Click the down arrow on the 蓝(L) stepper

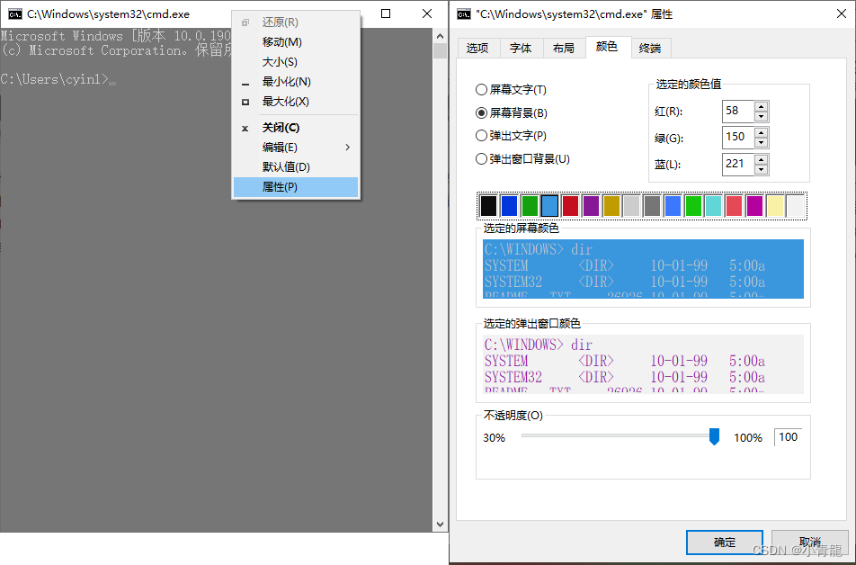(x=762, y=169)
